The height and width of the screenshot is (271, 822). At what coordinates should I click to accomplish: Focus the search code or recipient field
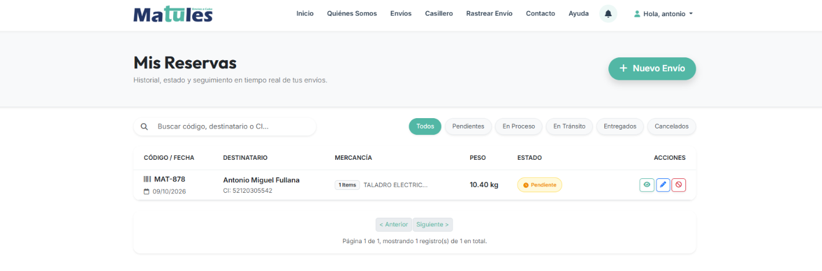tap(225, 126)
